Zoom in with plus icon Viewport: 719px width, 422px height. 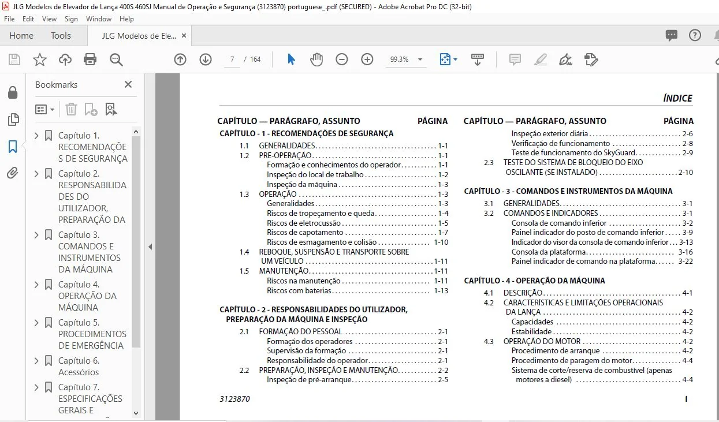[x=367, y=59]
